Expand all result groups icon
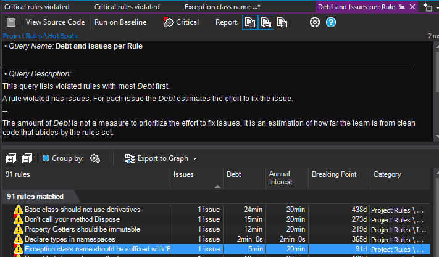Viewport: 439px width, 257px height. coord(11,158)
